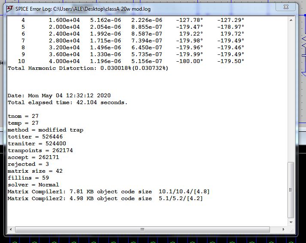
Task: Click the 'Total elapsed time: 42.104 seconds' line
Action: pyautogui.click(x=67, y=102)
